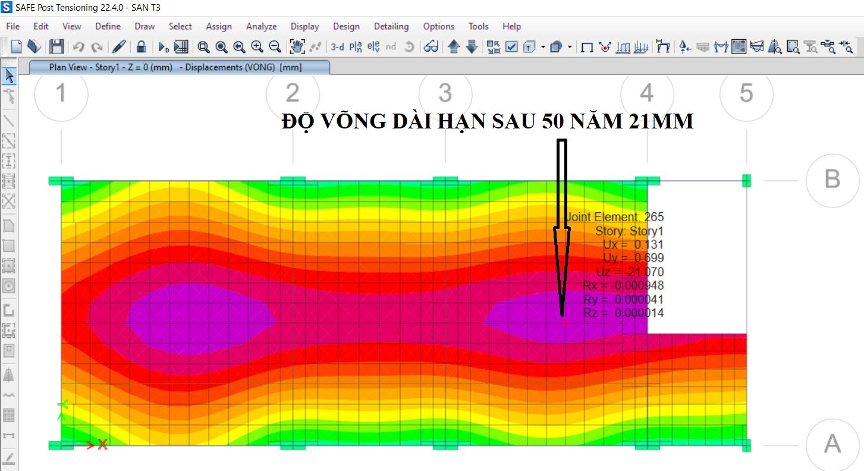Viewport: 864px width, 471px height.
Task: Open the Tools menu
Action: pyautogui.click(x=478, y=26)
